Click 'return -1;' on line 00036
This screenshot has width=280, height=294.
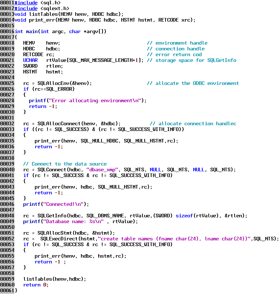tap(49, 147)
